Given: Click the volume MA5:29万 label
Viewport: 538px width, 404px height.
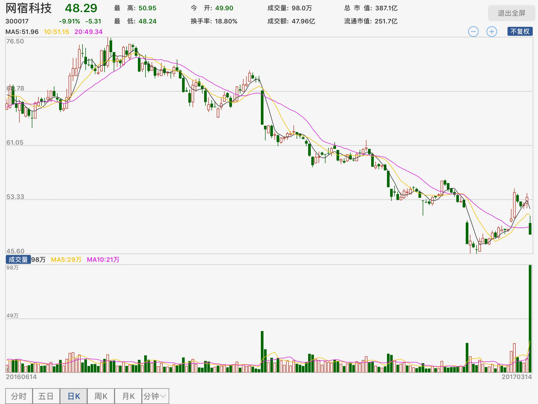Looking at the screenshot, I should point(66,260).
